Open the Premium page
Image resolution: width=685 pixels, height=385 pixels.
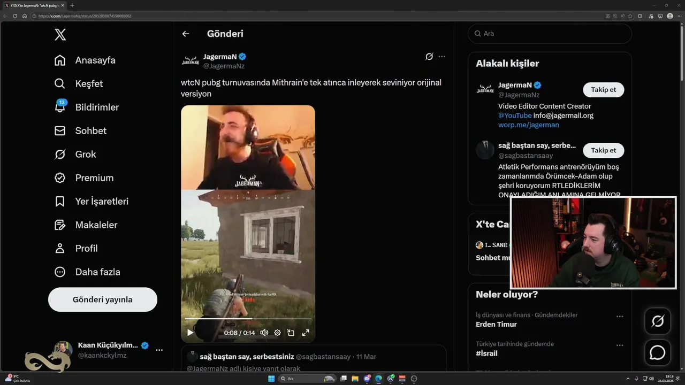(84, 178)
